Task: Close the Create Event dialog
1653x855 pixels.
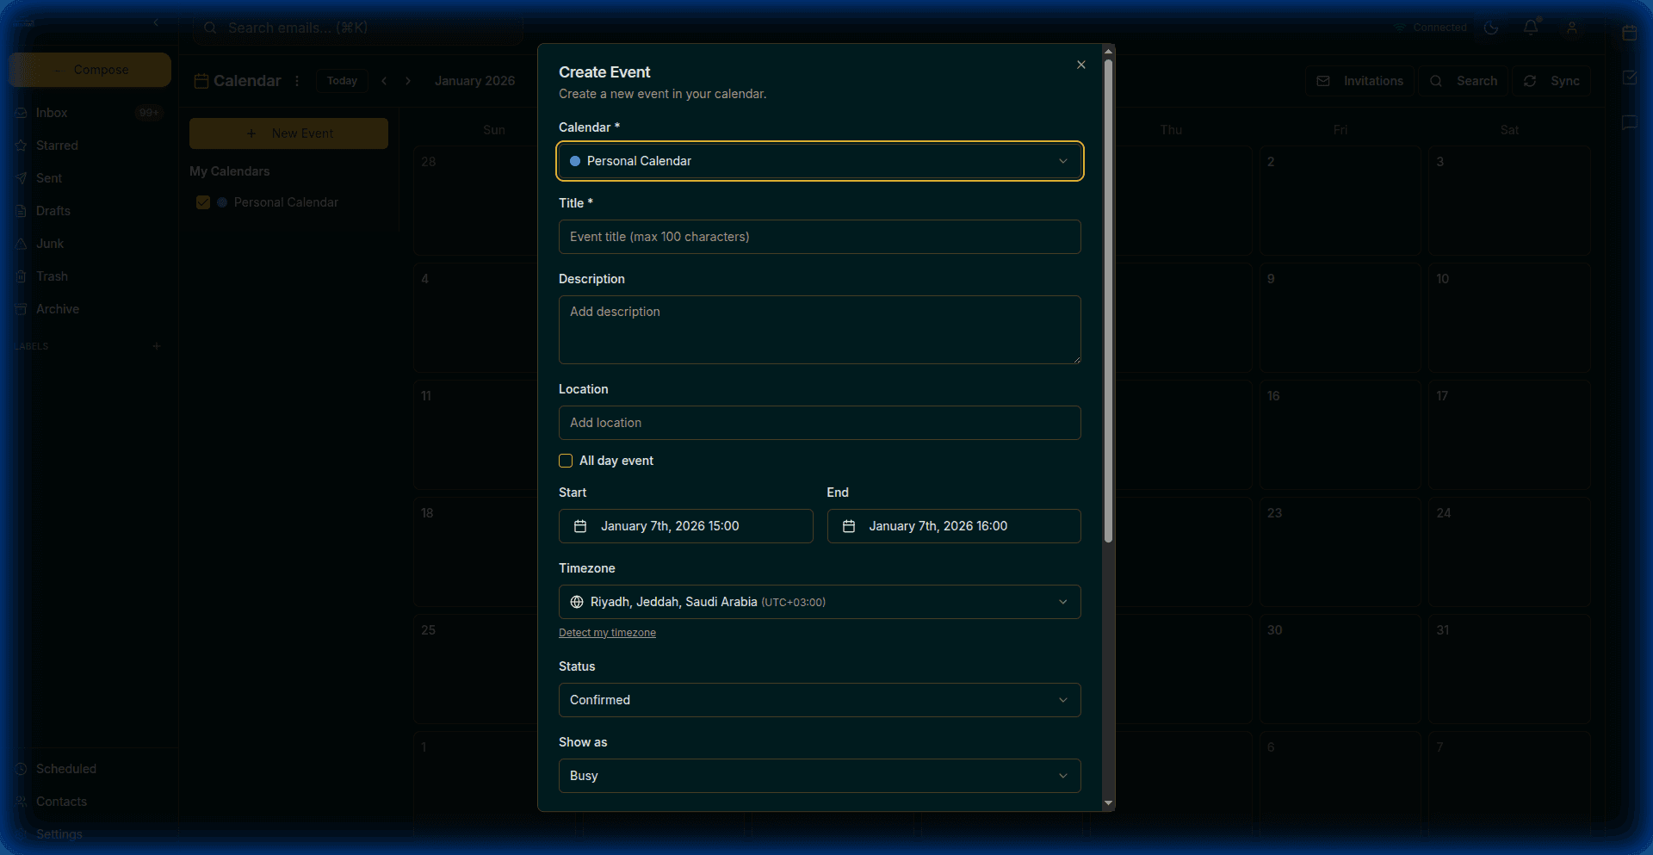Action: click(1080, 65)
